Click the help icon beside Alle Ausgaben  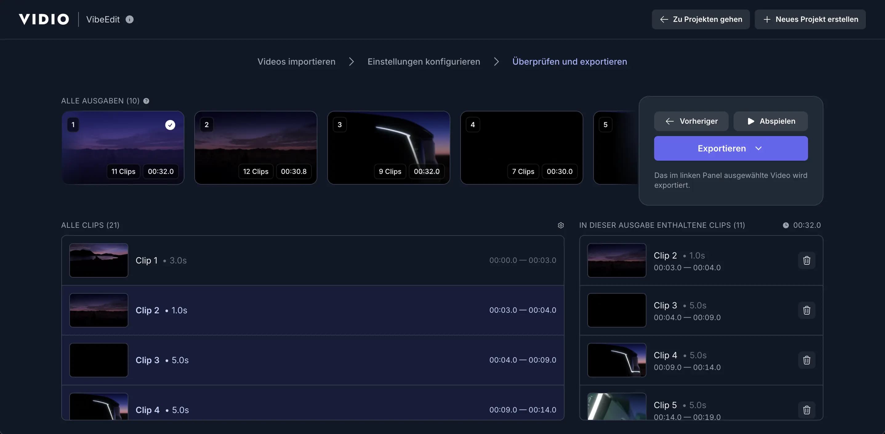tap(146, 101)
